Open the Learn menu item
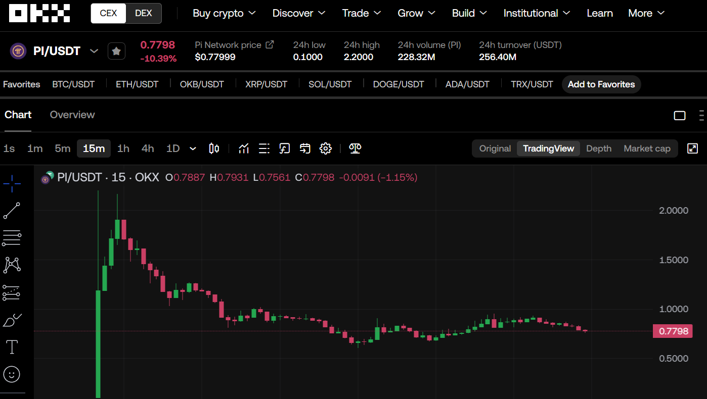 [x=600, y=13]
